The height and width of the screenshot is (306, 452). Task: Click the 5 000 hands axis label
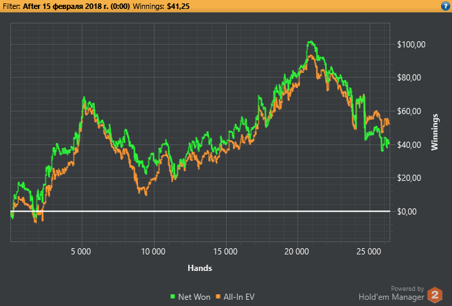[x=81, y=252]
